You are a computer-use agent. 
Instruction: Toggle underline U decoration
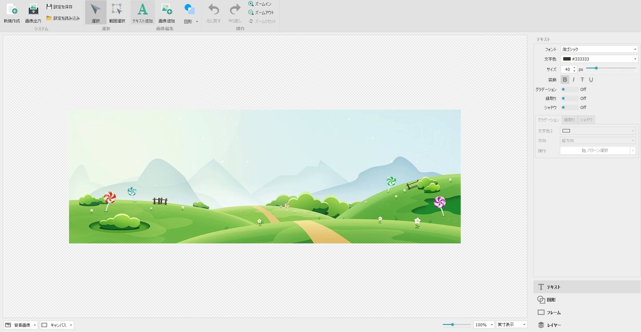pos(591,80)
